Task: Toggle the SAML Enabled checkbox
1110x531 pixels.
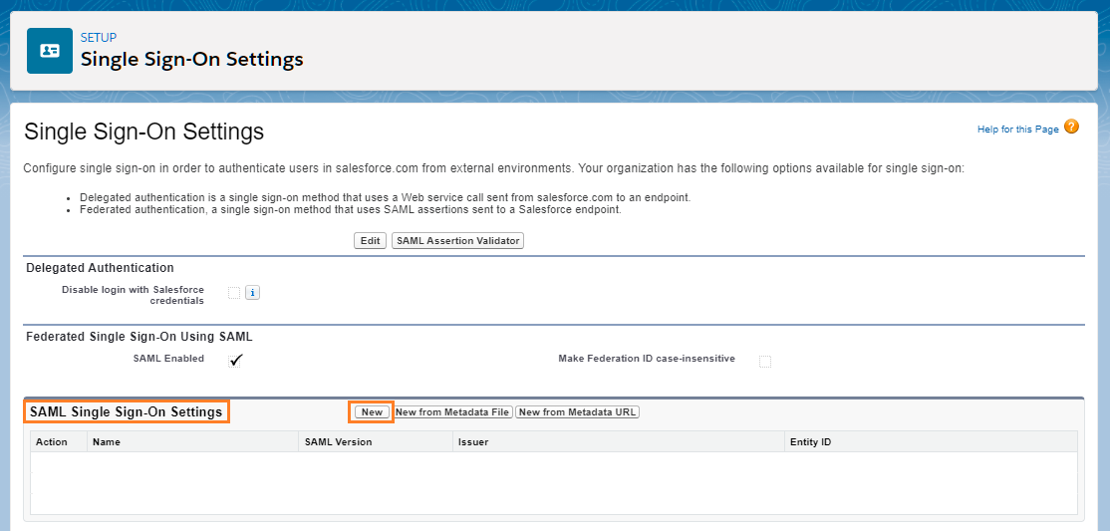Action: pos(235,361)
